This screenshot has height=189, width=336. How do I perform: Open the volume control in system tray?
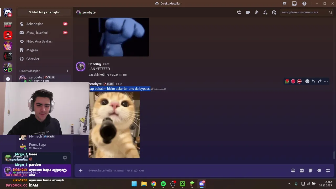(x=308, y=184)
